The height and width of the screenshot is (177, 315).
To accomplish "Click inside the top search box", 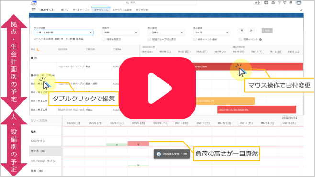I will 160,3.
